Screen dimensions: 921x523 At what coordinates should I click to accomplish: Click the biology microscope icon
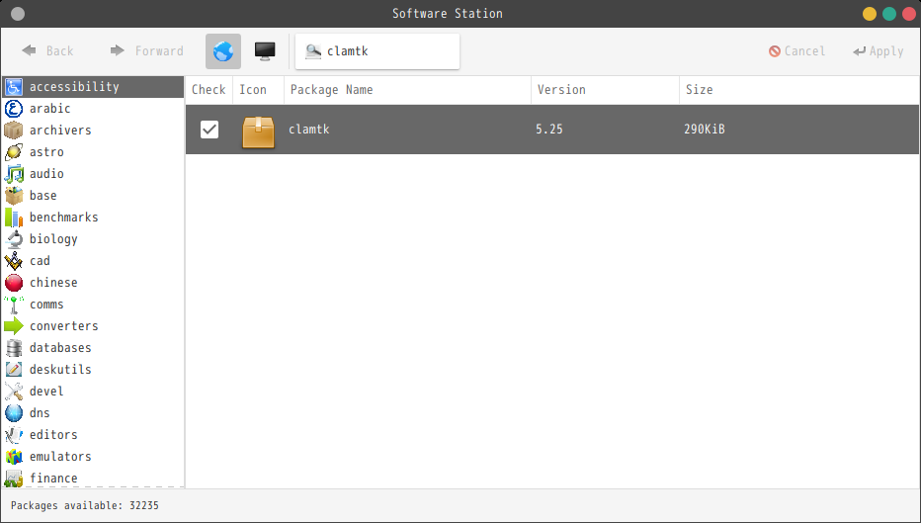click(14, 239)
